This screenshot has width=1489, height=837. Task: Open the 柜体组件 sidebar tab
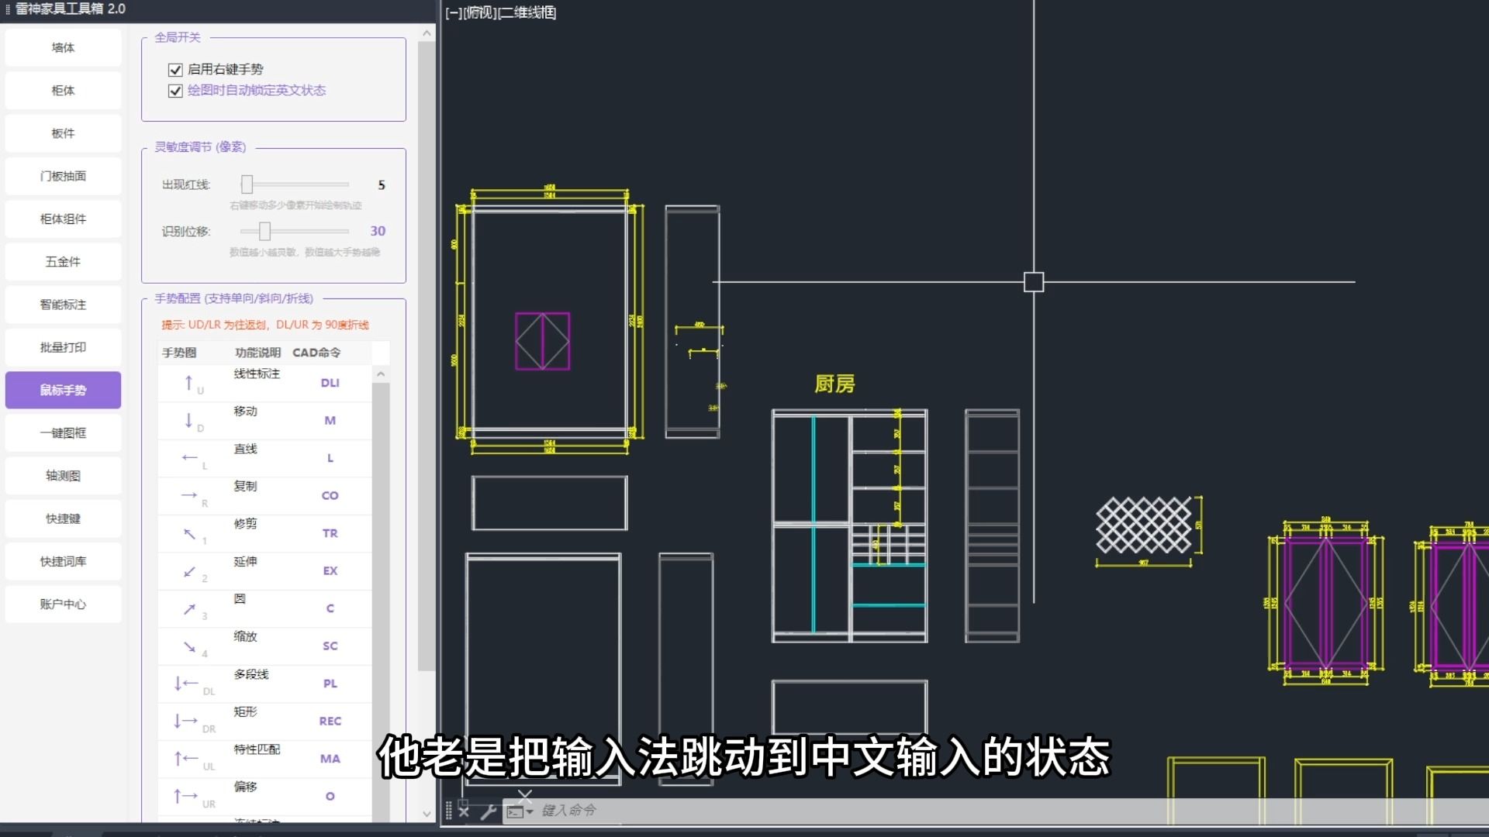click(63, 219)
